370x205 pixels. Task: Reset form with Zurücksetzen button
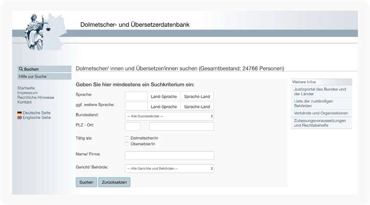pyautogui.click(x=114, y=182)
